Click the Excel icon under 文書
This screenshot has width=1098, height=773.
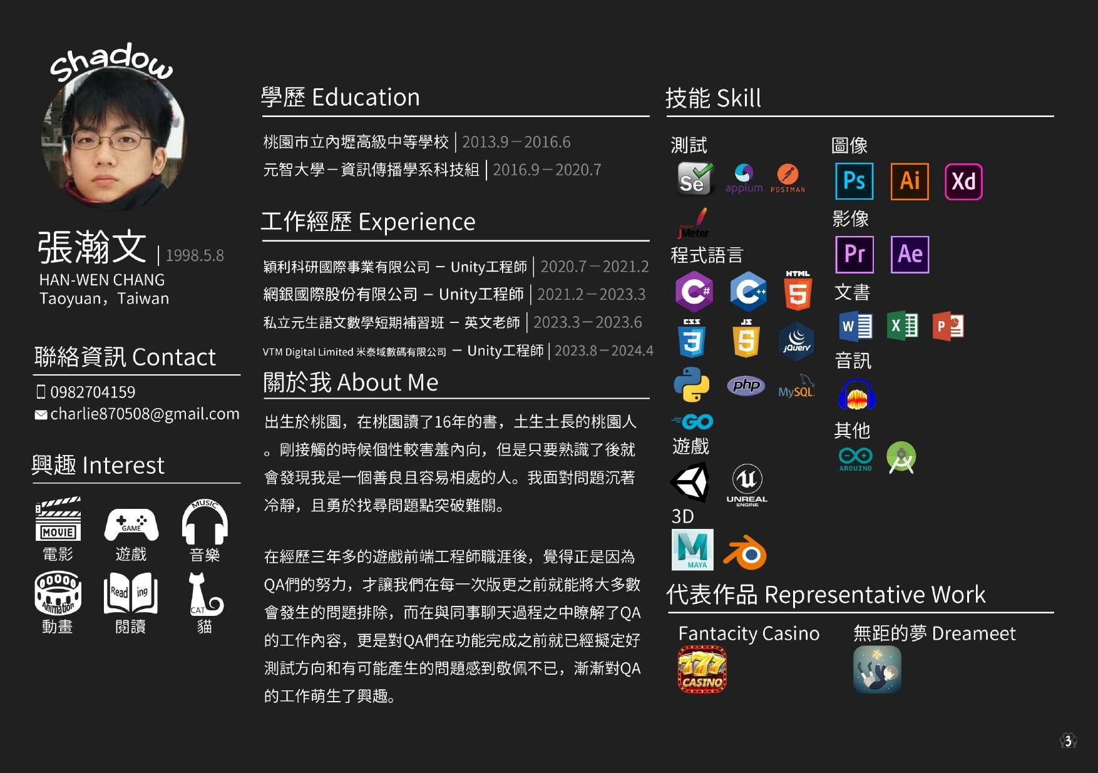[903, 326]
